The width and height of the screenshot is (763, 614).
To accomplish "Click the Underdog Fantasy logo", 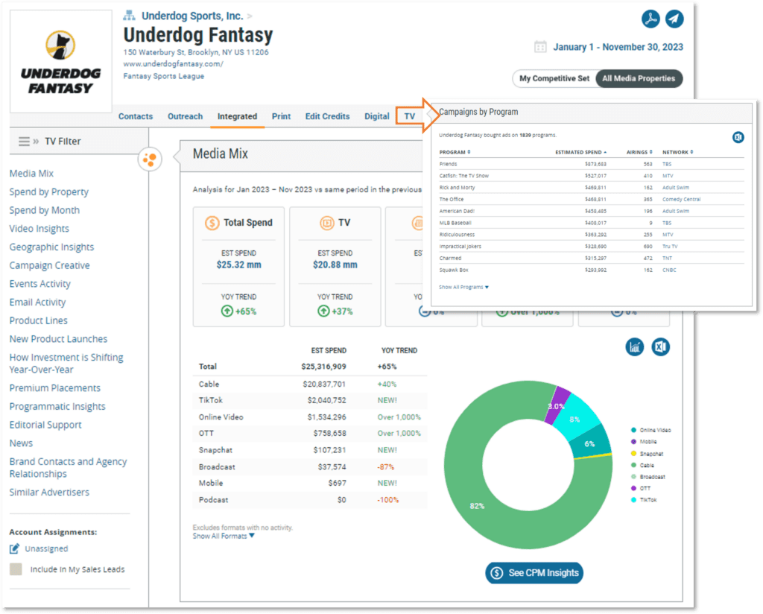I will click(x=61, y=62).
